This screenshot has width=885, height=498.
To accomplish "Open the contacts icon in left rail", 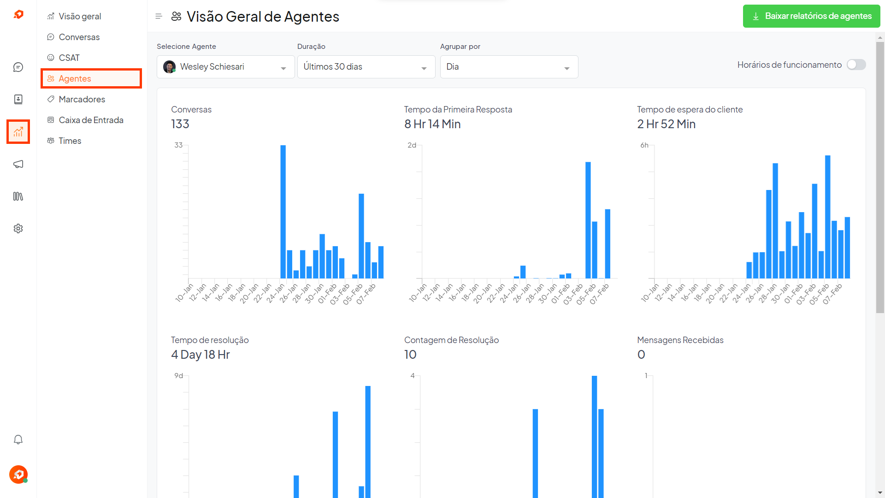I will tap(18, 100).
